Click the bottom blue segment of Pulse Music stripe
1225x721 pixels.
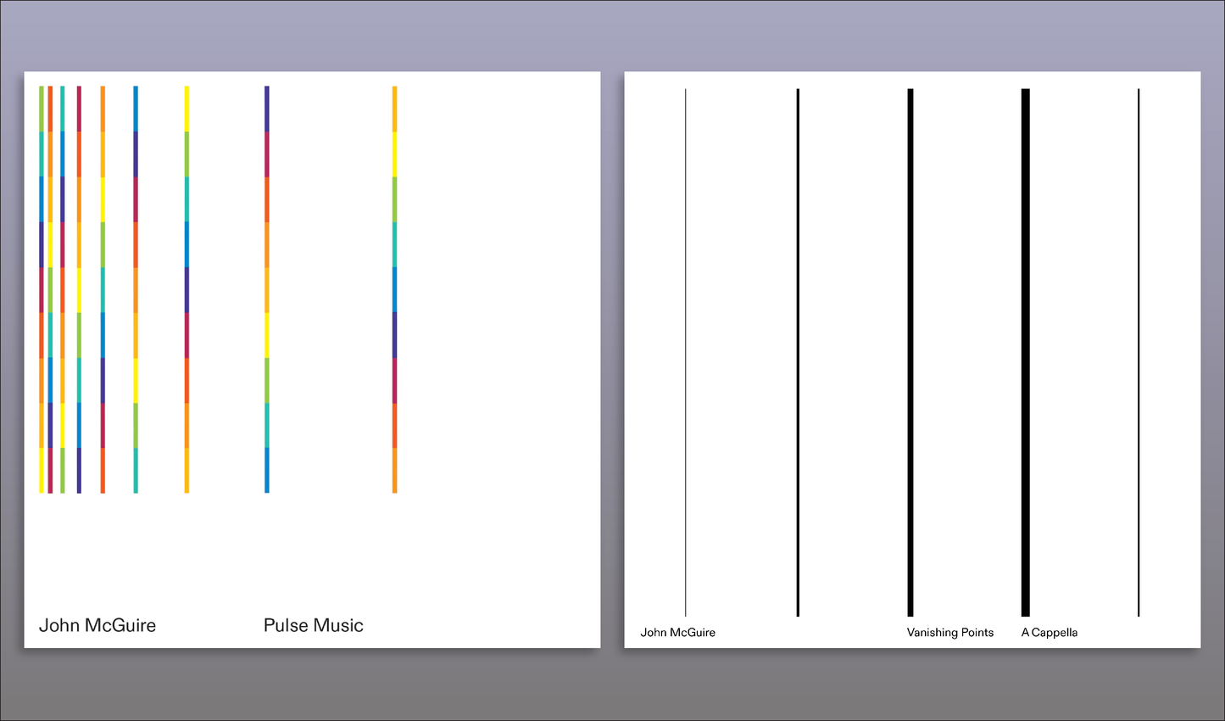tap(266, 470)
